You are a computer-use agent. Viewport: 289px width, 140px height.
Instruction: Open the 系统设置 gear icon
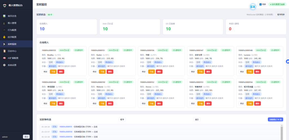pyautogui.click(x=4, y=65)
